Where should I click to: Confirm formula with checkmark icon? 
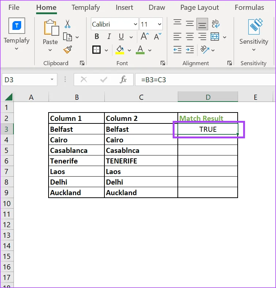point(104,80)
